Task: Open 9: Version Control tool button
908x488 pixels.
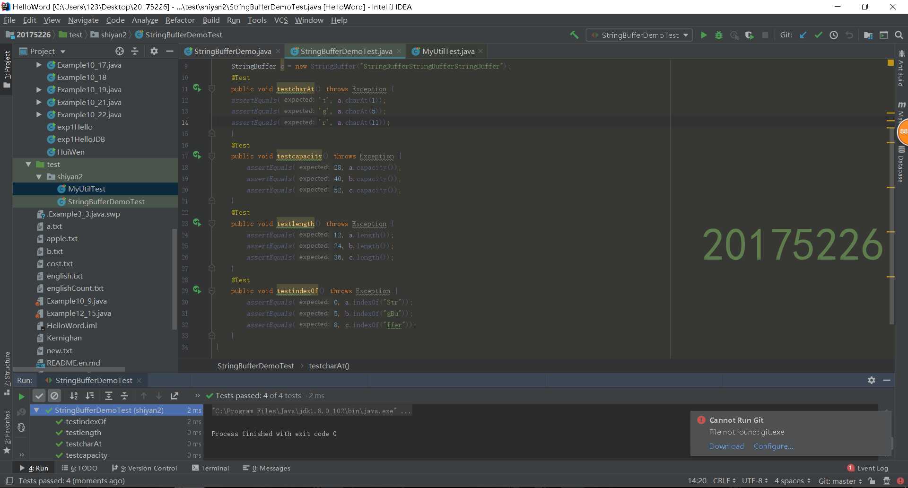Action: point(145,468)
